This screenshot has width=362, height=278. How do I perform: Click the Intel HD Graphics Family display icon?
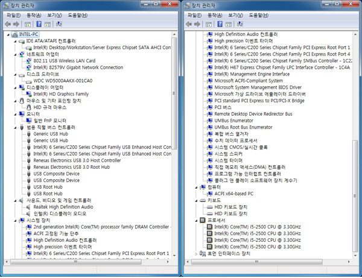coord(28,94)
